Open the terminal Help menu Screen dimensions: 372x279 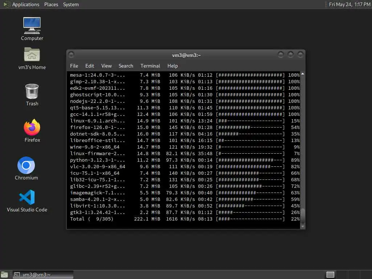pyautogui.click(x=173, y=66)
